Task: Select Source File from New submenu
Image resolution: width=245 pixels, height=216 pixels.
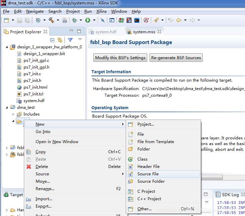Action: click(x=163, y=174)
